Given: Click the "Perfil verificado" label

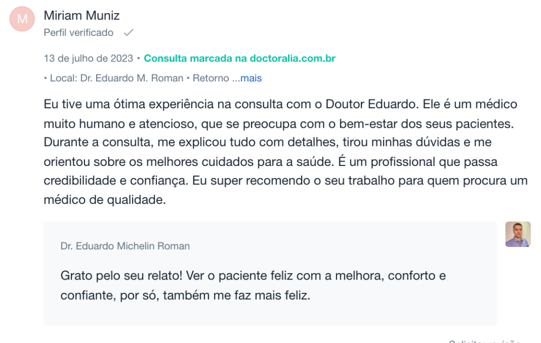Looking at the screenshot, I should [x=78, y=32].
